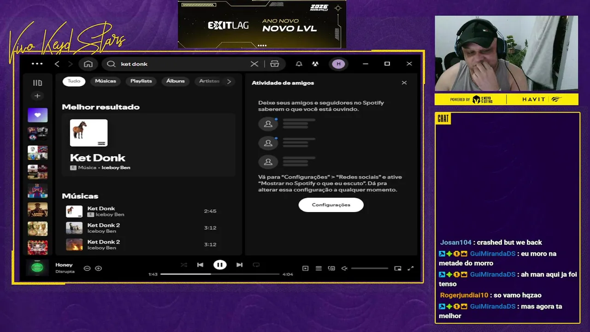The height and width of the screenshot is (332, 590).
Task: Select the "Playlists" filter chip
Action: (x=141, y=81)
